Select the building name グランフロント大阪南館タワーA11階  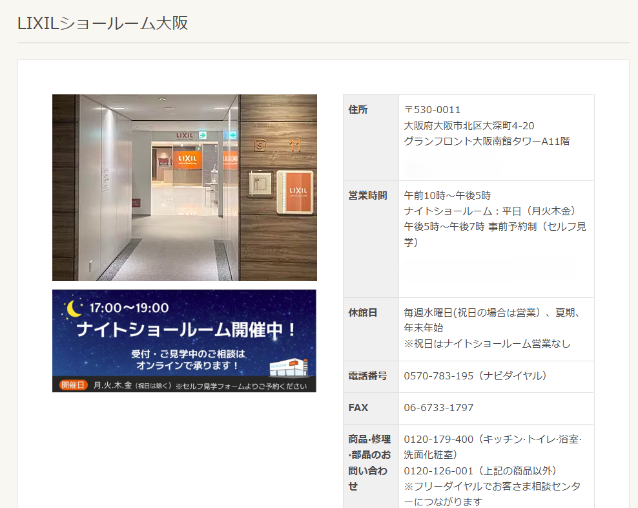[x=487, y=141]
